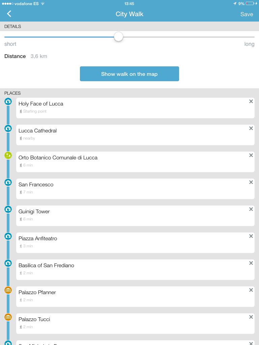Image resolution: width=259 pixels, height=345 pixels.
Task: Save the City Walk
Action: click(247, 14)
